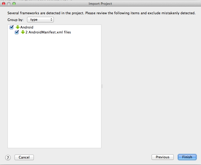201x165 pixels.
Task: Click the splitter handle between the panes
Action: point(102,87)
